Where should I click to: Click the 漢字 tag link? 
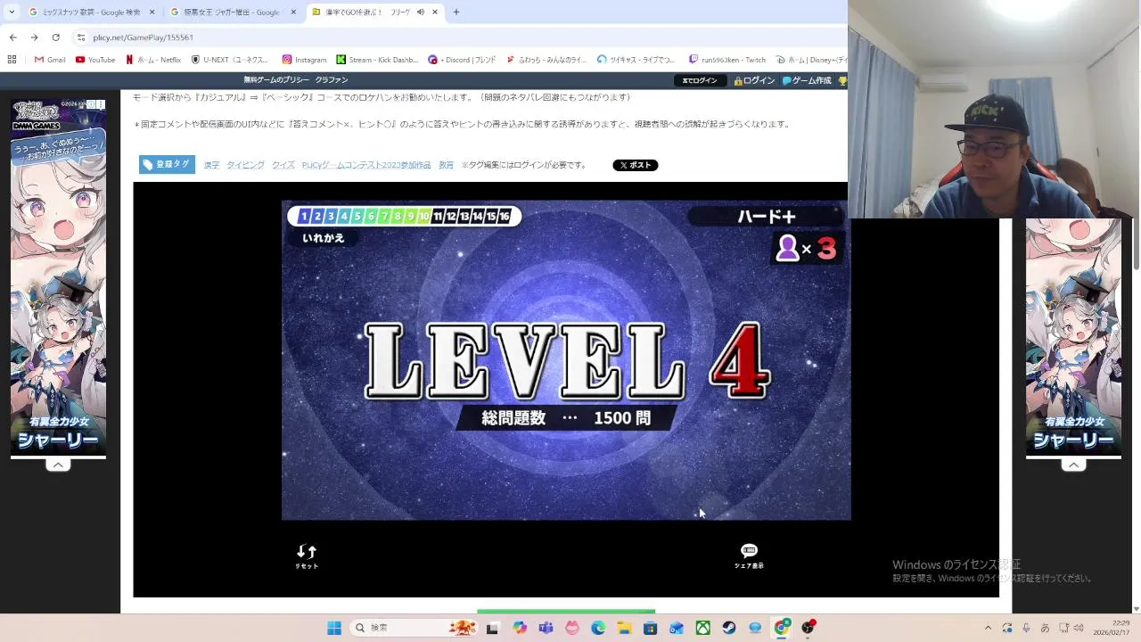[x=211, y=165]
